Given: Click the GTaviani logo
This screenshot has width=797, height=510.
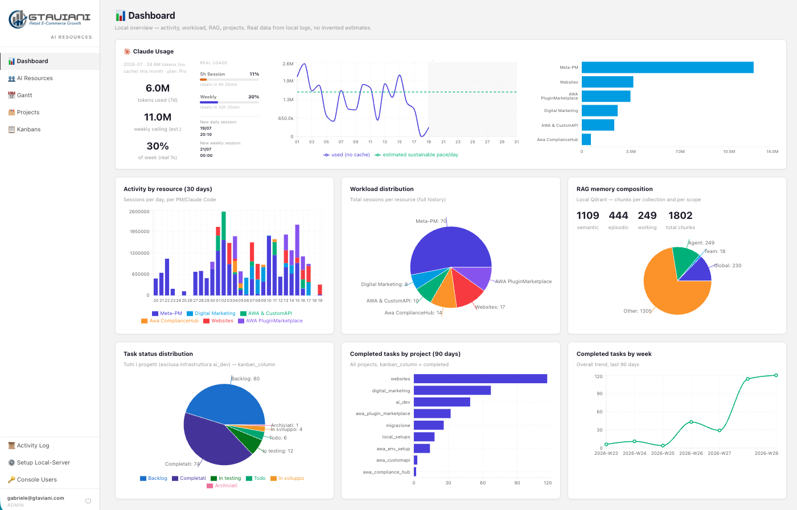Looking at the screenshot, I should click(50, 19).
